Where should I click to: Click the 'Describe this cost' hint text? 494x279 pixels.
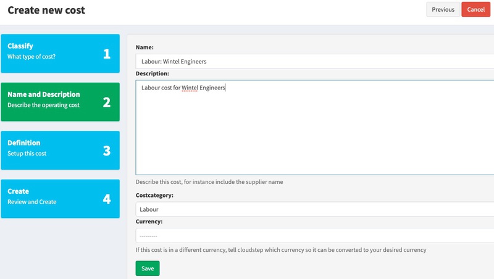coord(209,181)
